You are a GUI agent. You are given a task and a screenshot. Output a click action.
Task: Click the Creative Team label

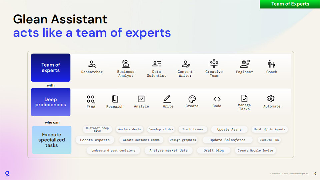[x=214, y=74]
